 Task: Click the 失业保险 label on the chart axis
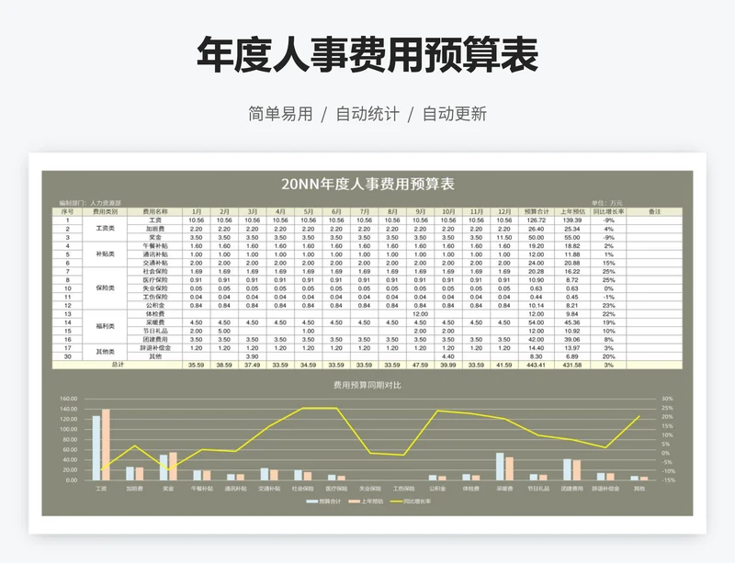click(x=370, y=489)
